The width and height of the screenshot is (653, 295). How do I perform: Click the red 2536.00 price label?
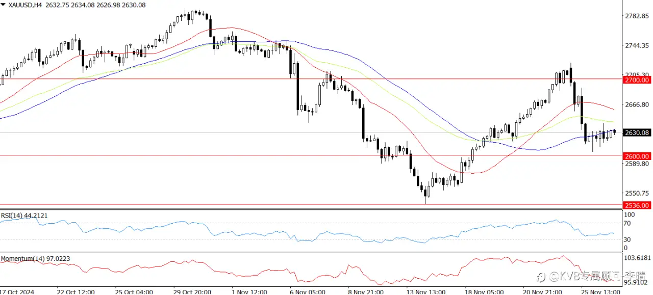point(637,205)
